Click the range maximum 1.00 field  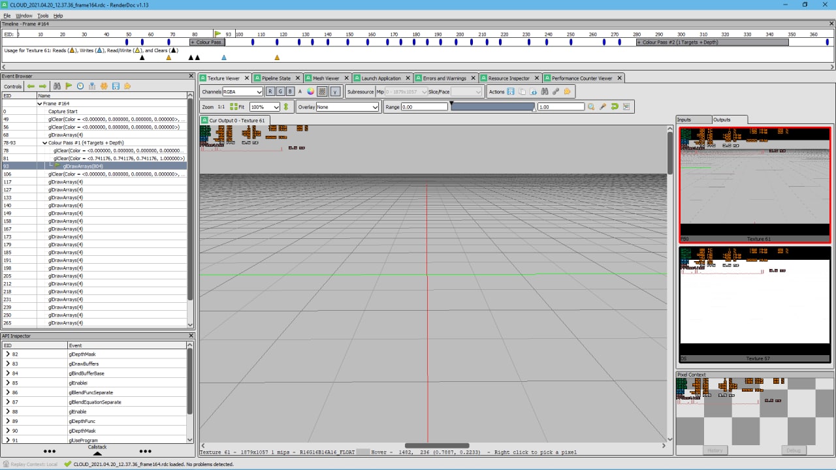click(561, 106)
